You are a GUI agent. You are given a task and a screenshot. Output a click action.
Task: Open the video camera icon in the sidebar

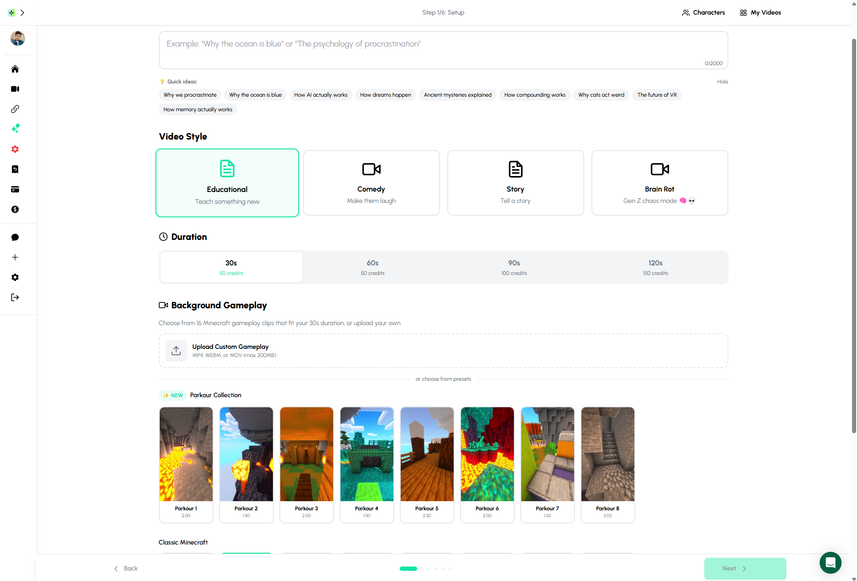pyautogui.click(x=15, y=89)
